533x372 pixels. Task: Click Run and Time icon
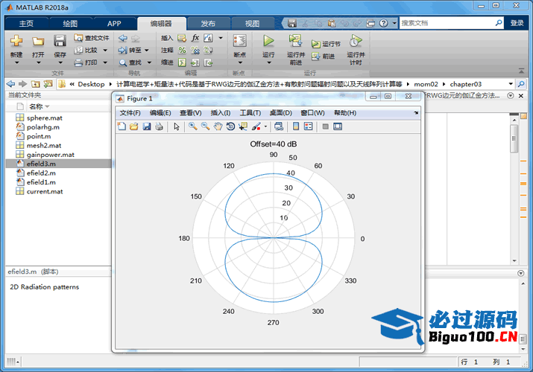click(x=356, y=41)
